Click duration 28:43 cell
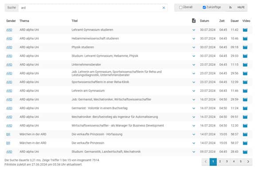266x170 pixels. point(235,151)
